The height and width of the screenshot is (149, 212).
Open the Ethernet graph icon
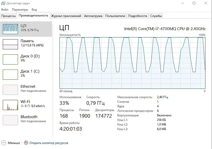click(10, 90)
